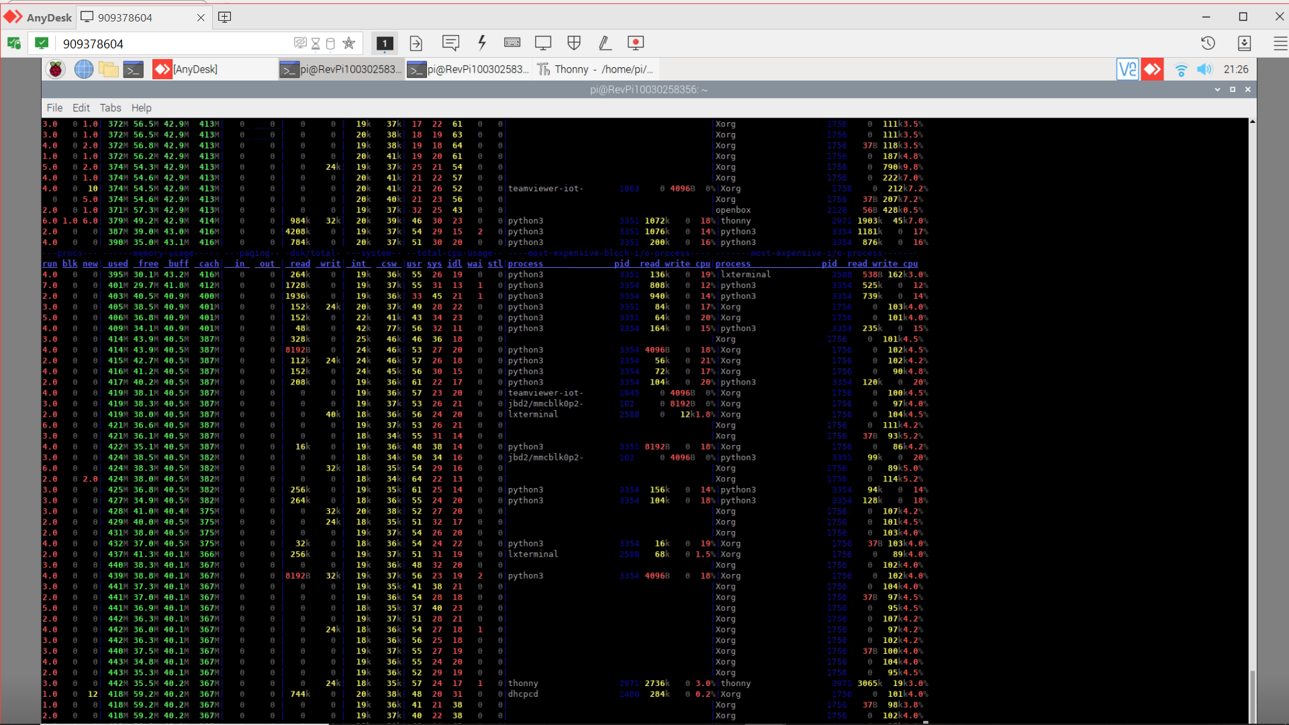1289x725 pixels.
Task: Add session to favorites with star icon
Action: (348, 44)
